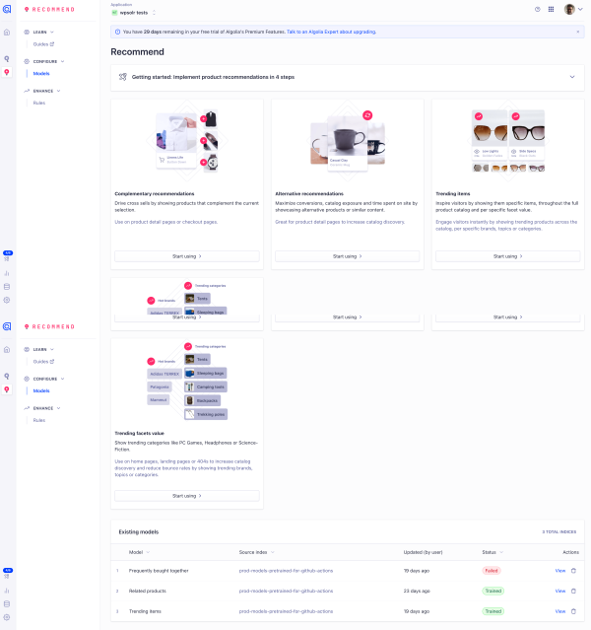This screenshot has height=630, width=591.
Task: Start using Complementary recommendations
Action: (x=186, y=256)
